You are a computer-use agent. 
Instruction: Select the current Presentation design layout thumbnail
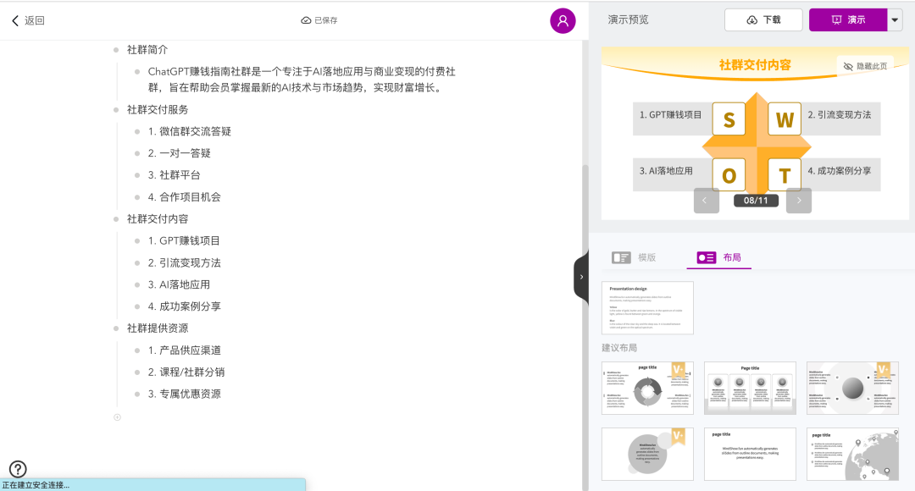648,308
